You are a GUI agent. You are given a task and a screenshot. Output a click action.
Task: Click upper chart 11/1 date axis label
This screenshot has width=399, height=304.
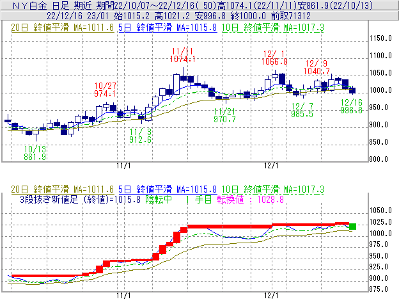click(x=123, y=166)
